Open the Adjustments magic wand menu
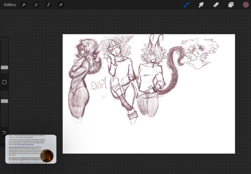This screenshot has height=174, width=251. coord(36,5)
